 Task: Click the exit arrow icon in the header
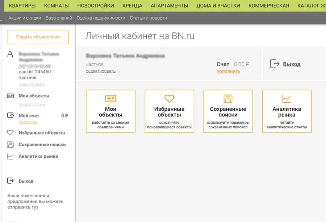tap(275, 64)
